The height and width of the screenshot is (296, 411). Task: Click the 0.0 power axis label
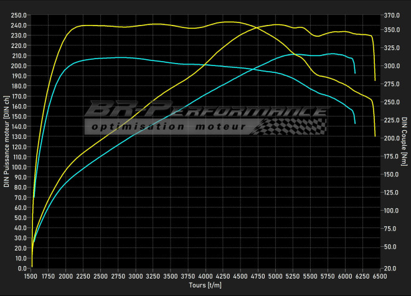(22, 269)
